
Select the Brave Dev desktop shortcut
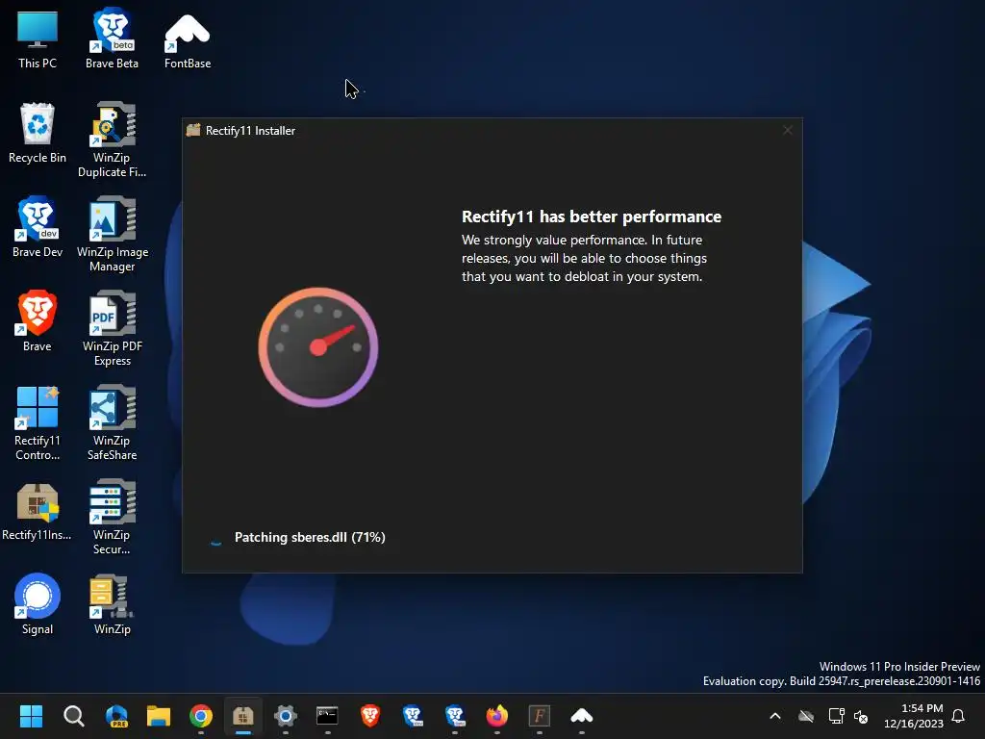pos(38,227)
